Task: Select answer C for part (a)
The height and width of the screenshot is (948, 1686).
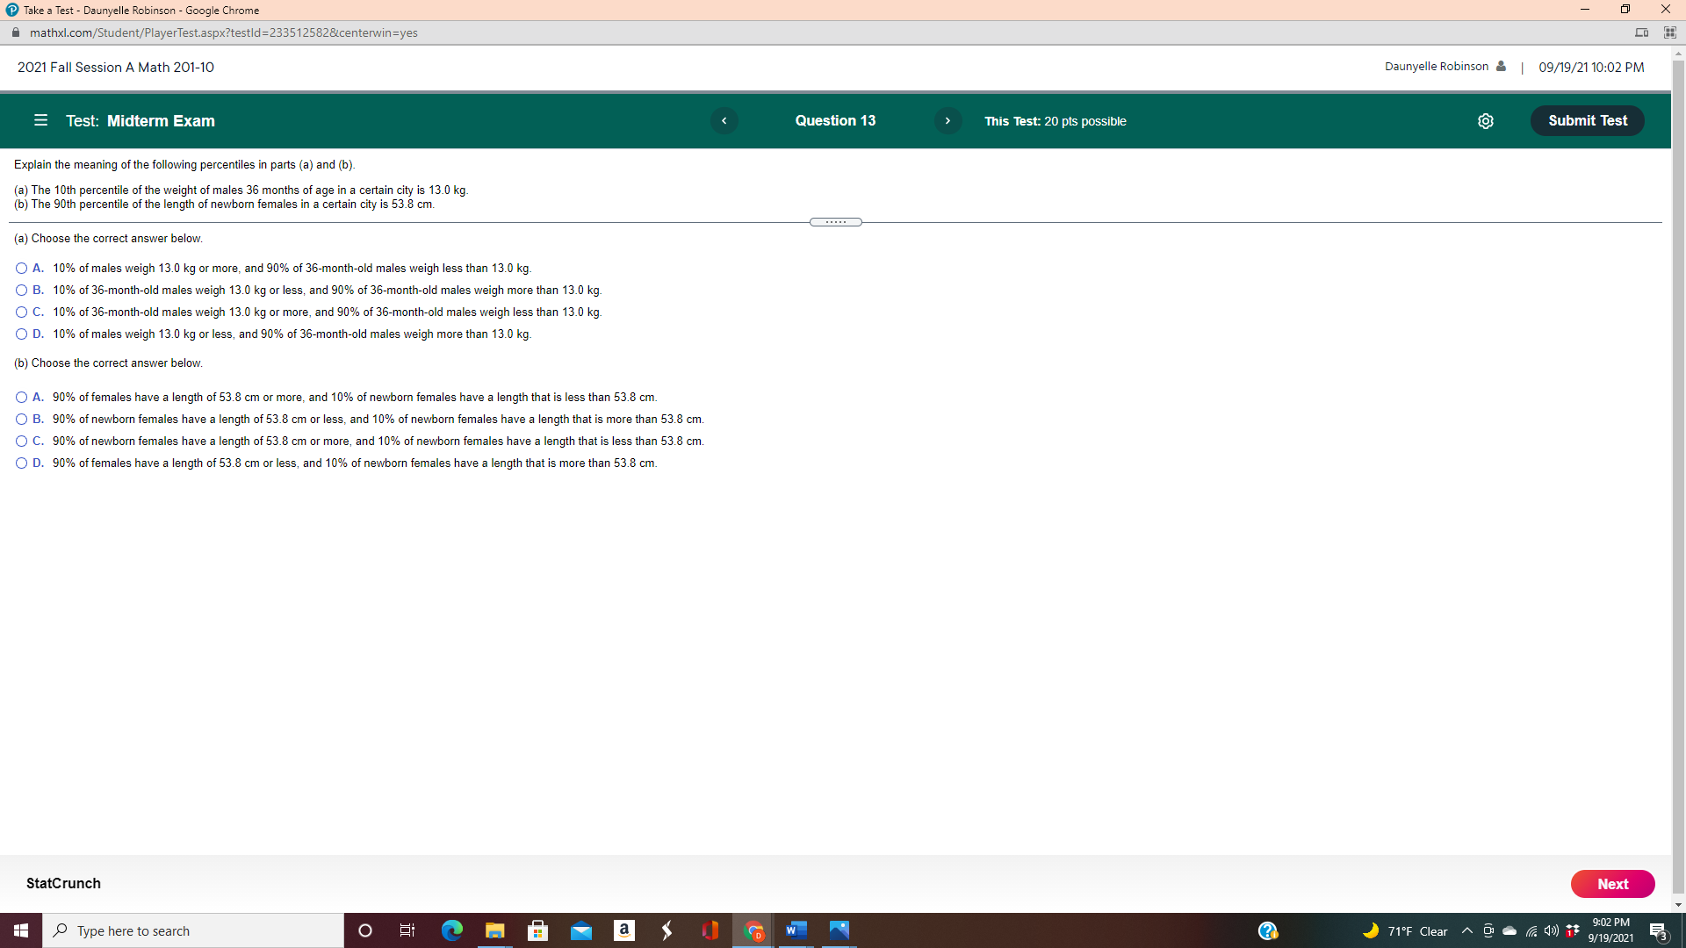Action: coord(20,312)
